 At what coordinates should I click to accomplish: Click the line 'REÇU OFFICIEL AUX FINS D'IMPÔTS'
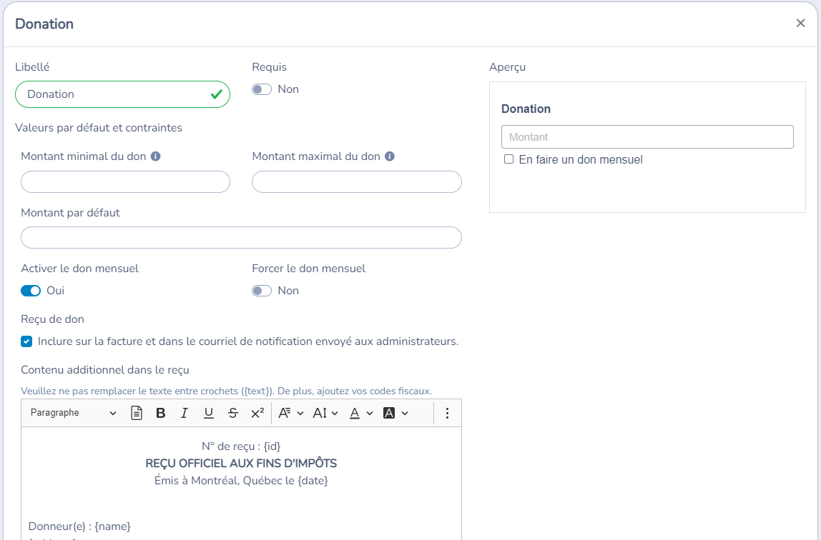242,463
